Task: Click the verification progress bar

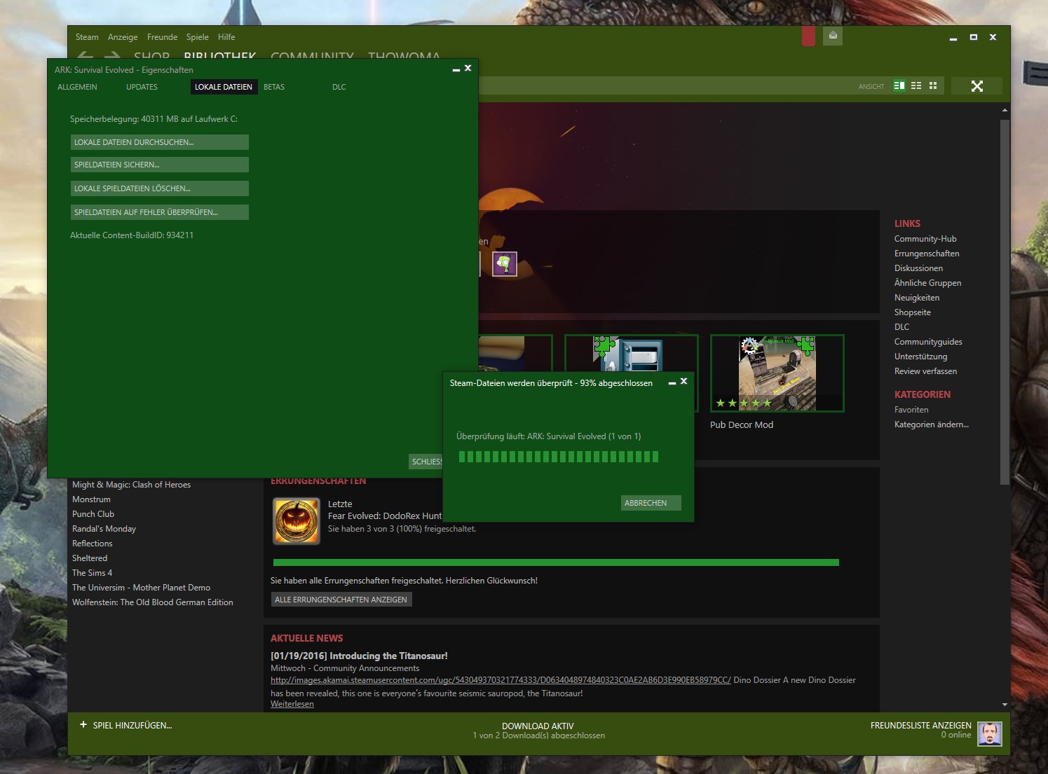Action: click(559, 457)
